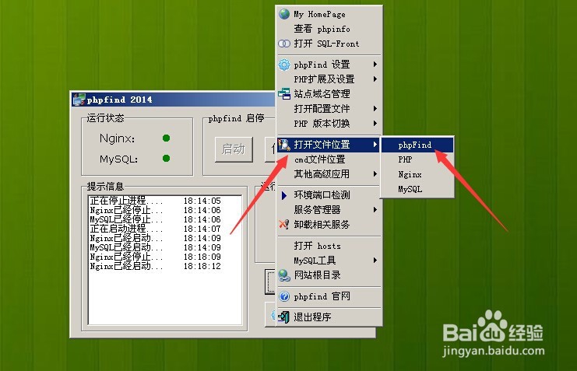Expand the 服务管理器 submenu arrow
The image size is (577, 371).
[375, 209]
